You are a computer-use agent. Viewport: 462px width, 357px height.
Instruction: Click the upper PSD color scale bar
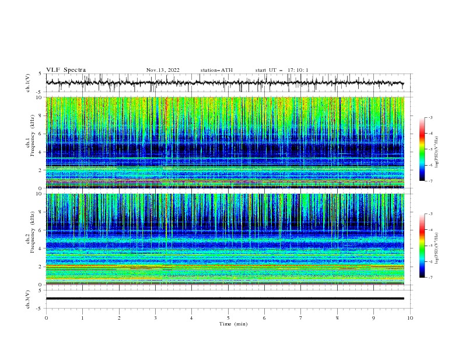point(422,149)
